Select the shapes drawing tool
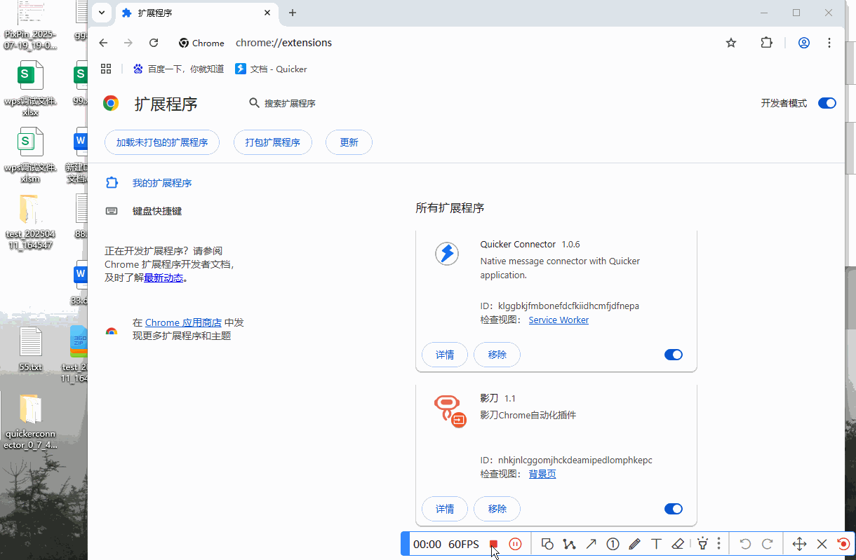The width and height of the screenshot is (856, 560). click(x=548, y=544)
